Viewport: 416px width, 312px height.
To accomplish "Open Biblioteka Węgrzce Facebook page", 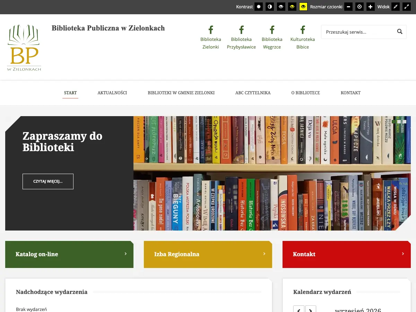I will coord(272,37).
